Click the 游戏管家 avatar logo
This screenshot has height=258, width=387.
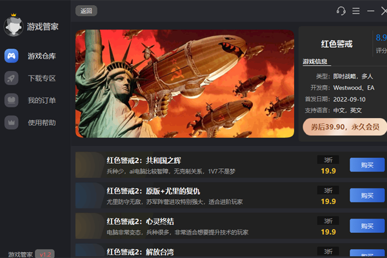[x=14, y=26]
